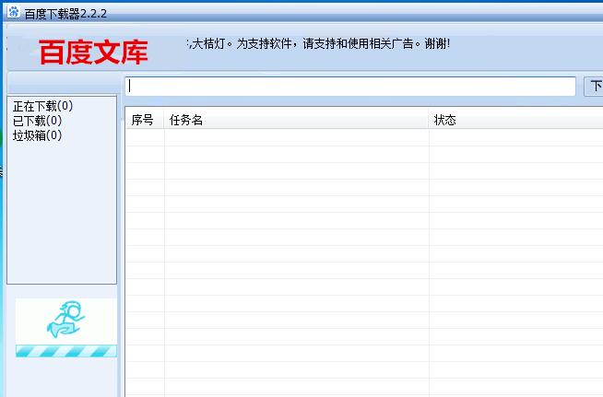603x397 pixels.
Task: Select 正在下载(0) in the sidebar list
Action: coord(42,106)
